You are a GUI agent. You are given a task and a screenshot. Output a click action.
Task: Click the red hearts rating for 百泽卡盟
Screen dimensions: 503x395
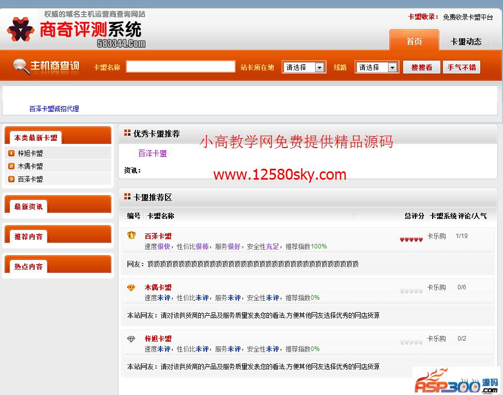coord(411,240)
